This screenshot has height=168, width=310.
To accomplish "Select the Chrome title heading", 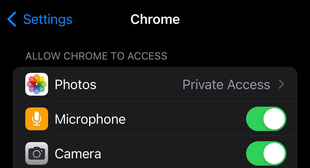I will click(155, 19).
